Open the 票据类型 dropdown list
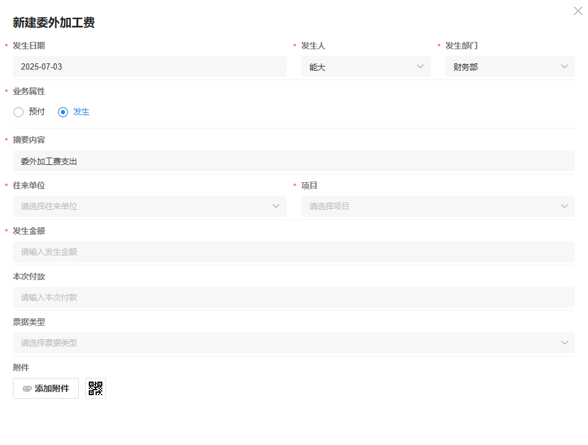 coord(293,343)
